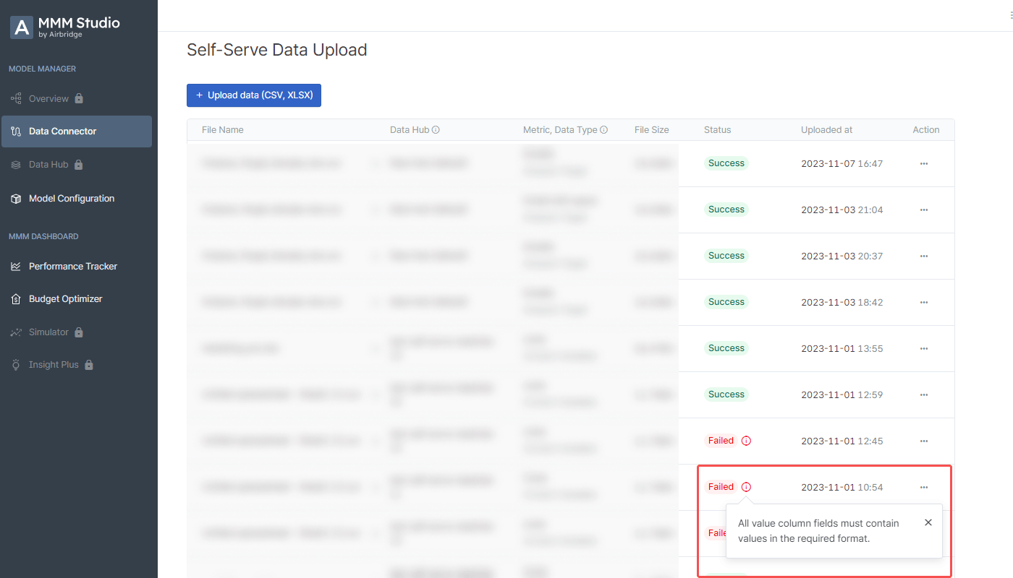This screenshot has width=1013, height=578.
Task: Click the error info icon for 10:54 upload
Action: (747, 487)
